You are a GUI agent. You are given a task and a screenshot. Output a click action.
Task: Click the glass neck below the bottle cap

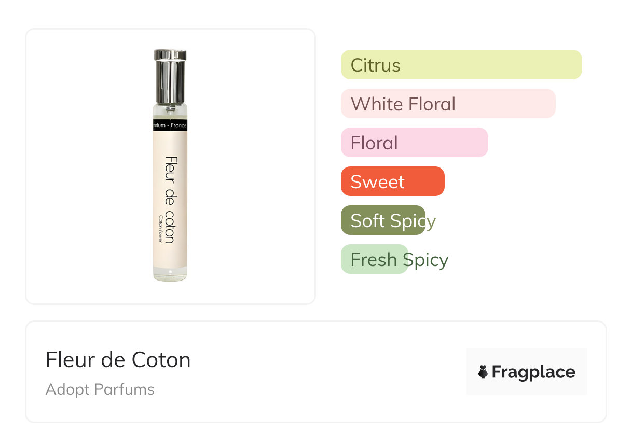170,110
